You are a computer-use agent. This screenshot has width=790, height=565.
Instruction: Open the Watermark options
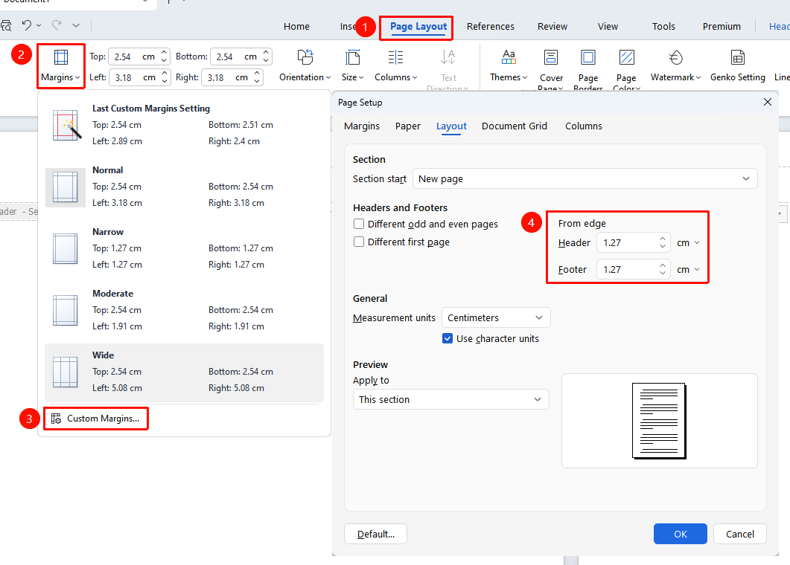675,66
